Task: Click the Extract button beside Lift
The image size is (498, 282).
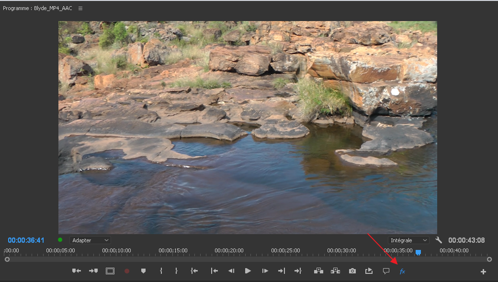Action: 335,271
